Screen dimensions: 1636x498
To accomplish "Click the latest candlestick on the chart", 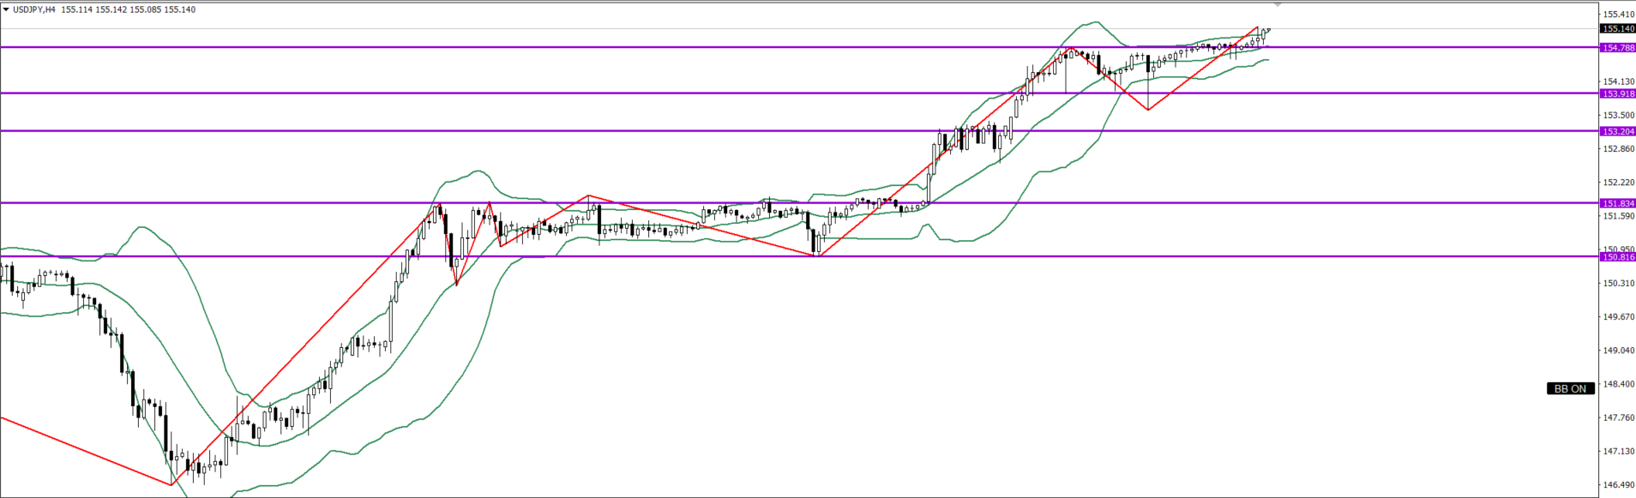I will pos(1264,34).
